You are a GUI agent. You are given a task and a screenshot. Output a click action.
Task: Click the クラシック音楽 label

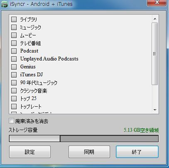click(x=34, y=91)
